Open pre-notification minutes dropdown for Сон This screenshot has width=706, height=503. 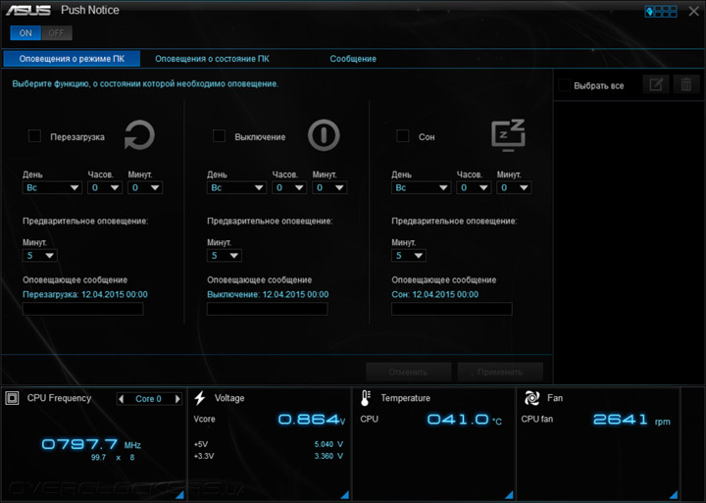(x=408, y=256)
